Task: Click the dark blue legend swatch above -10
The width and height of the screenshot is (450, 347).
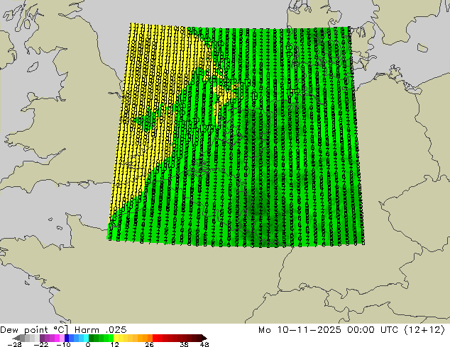Action: click(x=67, y=338)
